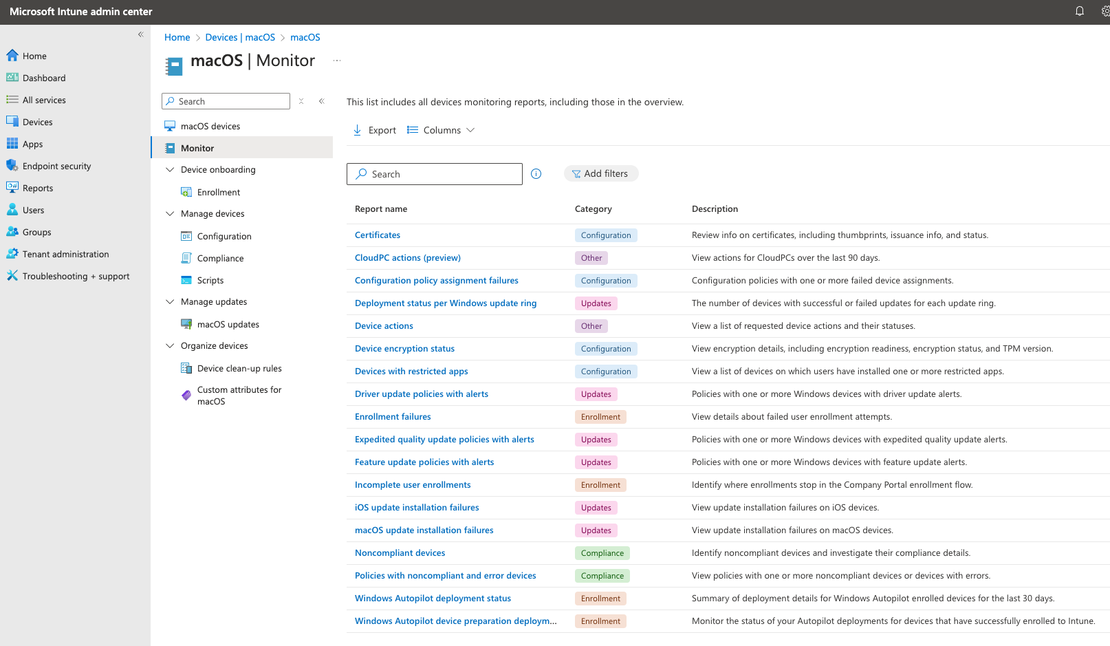Click Enrollment tag in Incomplete user enrollments row
Screen dimensions: 1110x646
[x=600, y=485]
